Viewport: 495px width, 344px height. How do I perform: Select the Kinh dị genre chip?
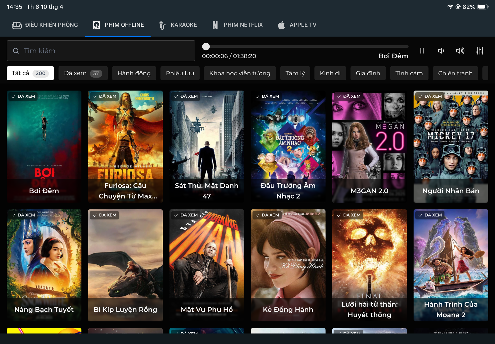(330, 73)
